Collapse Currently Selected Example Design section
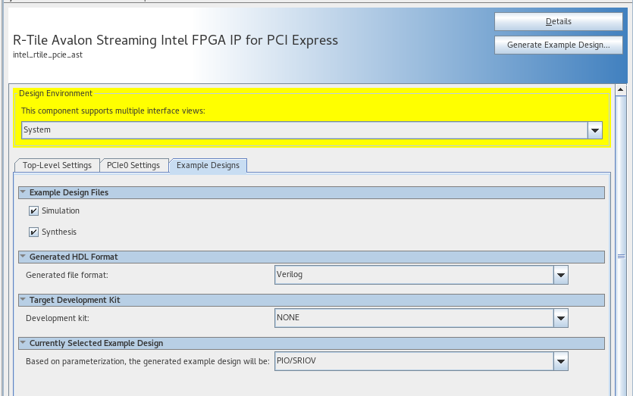This screenshot has height=396, width=633. click(x=23, y=343)
